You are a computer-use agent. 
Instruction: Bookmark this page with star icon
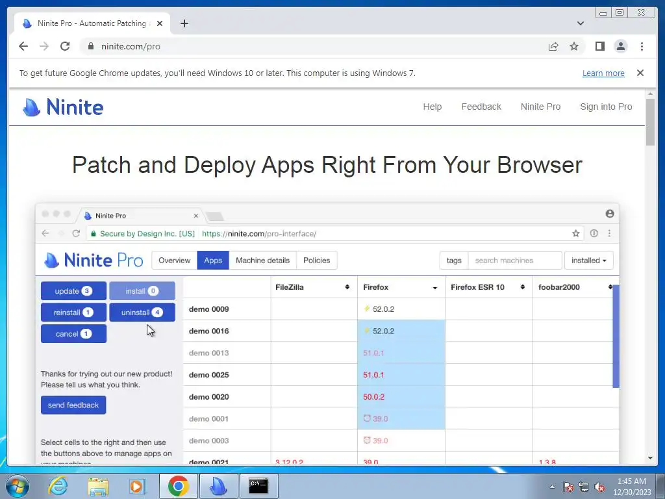coord(574,46)
